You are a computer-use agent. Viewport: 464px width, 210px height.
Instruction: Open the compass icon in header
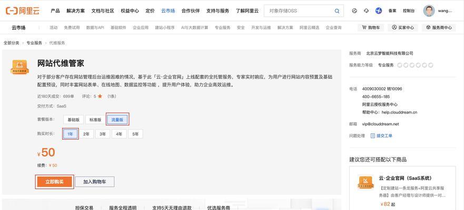pos(354,11)
